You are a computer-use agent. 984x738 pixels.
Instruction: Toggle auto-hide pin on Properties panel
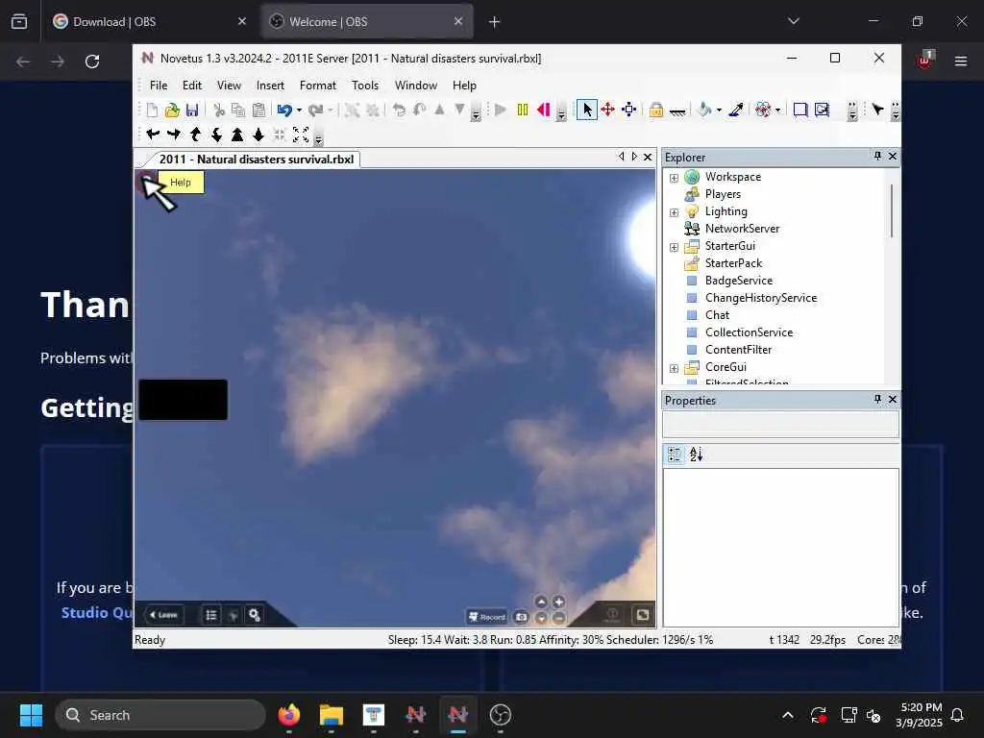pos(877,399)
